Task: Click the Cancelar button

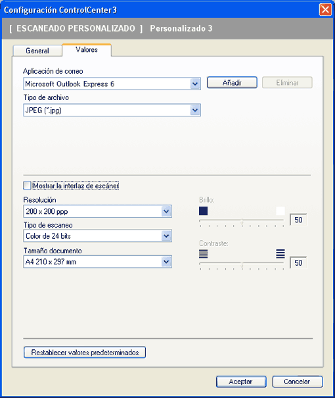Action: click(x=298, y=382)
